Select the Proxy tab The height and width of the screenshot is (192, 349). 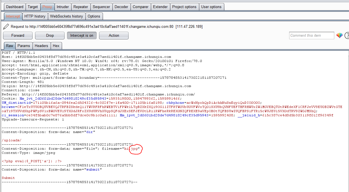tap(47, 7)
